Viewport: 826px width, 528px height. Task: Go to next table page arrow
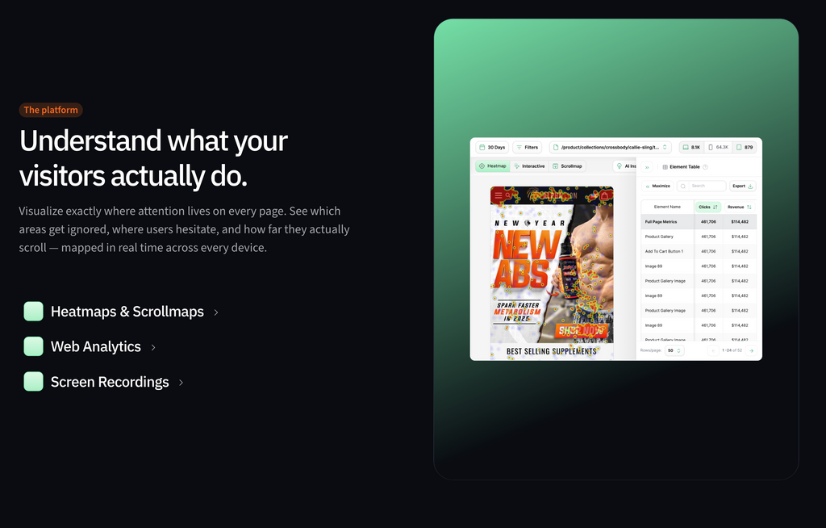tap(752, 350)
